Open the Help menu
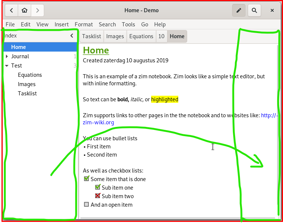The width and height of the screenshot is (283, 223). click(x=160, y=24)
